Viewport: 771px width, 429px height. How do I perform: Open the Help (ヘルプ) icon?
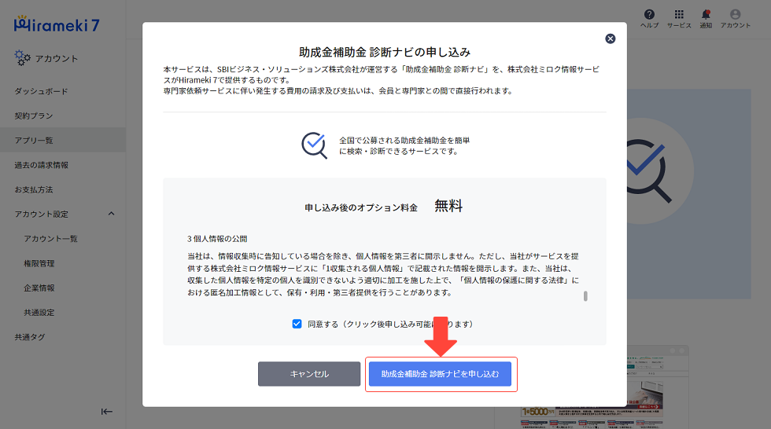pos(650,18)
